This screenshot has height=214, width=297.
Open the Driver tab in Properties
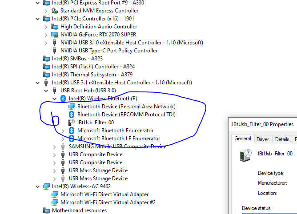263,139
